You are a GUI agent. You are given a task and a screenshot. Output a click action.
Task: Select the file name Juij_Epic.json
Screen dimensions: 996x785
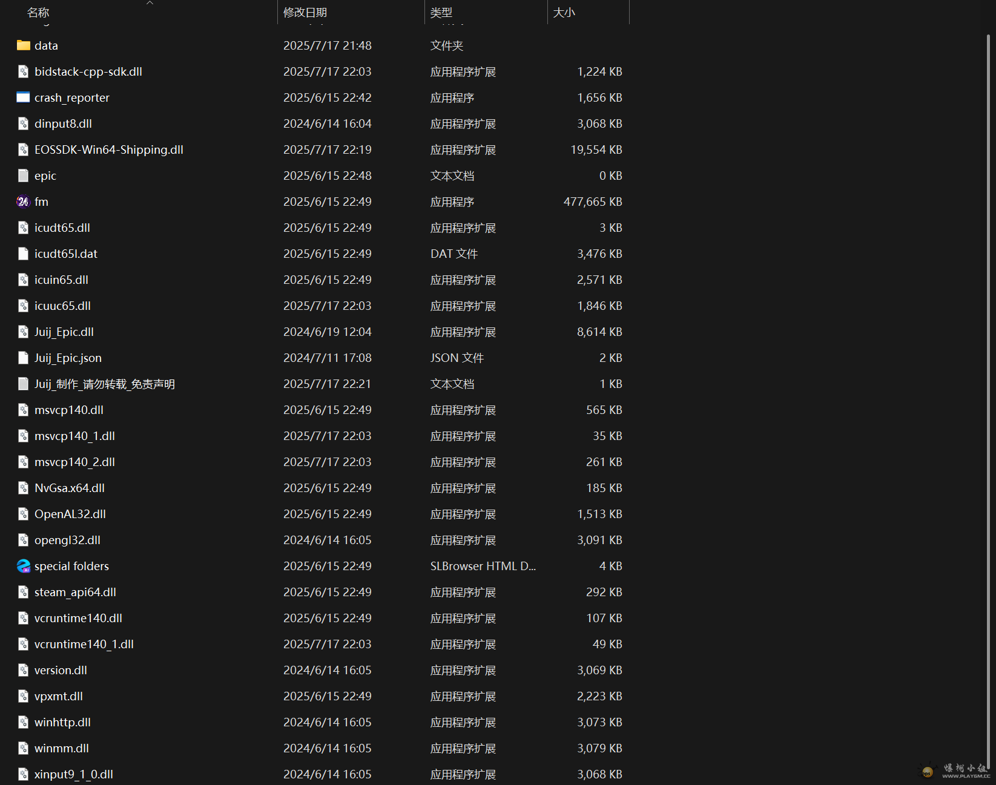tap(68, 358)
